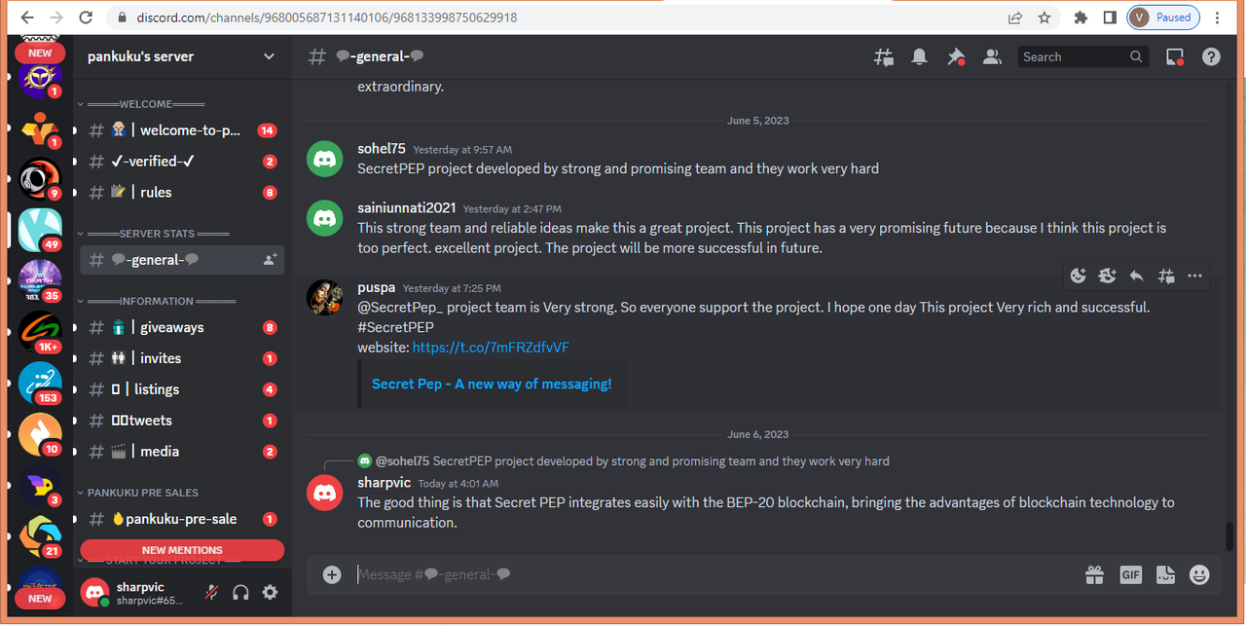The height and width of the screenshot is (626, 1246).
Task: Click the browser address bar URL
Action: pyautogui.click(x=327, y=18)
